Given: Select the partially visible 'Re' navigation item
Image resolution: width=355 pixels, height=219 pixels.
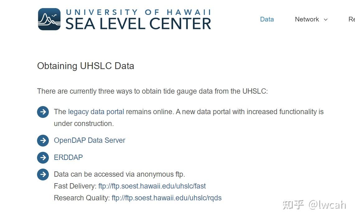Looking at the screenshot, I should tap(352, 19).
